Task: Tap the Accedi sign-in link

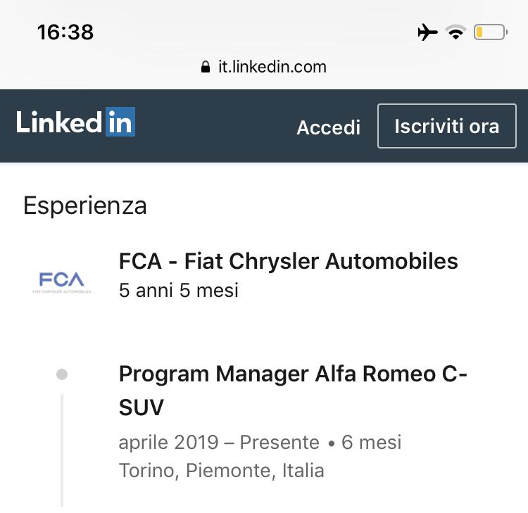Action: point(328,127)
